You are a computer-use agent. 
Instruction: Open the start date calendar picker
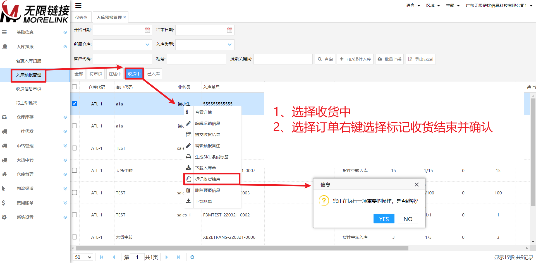(x=147, y=30)
